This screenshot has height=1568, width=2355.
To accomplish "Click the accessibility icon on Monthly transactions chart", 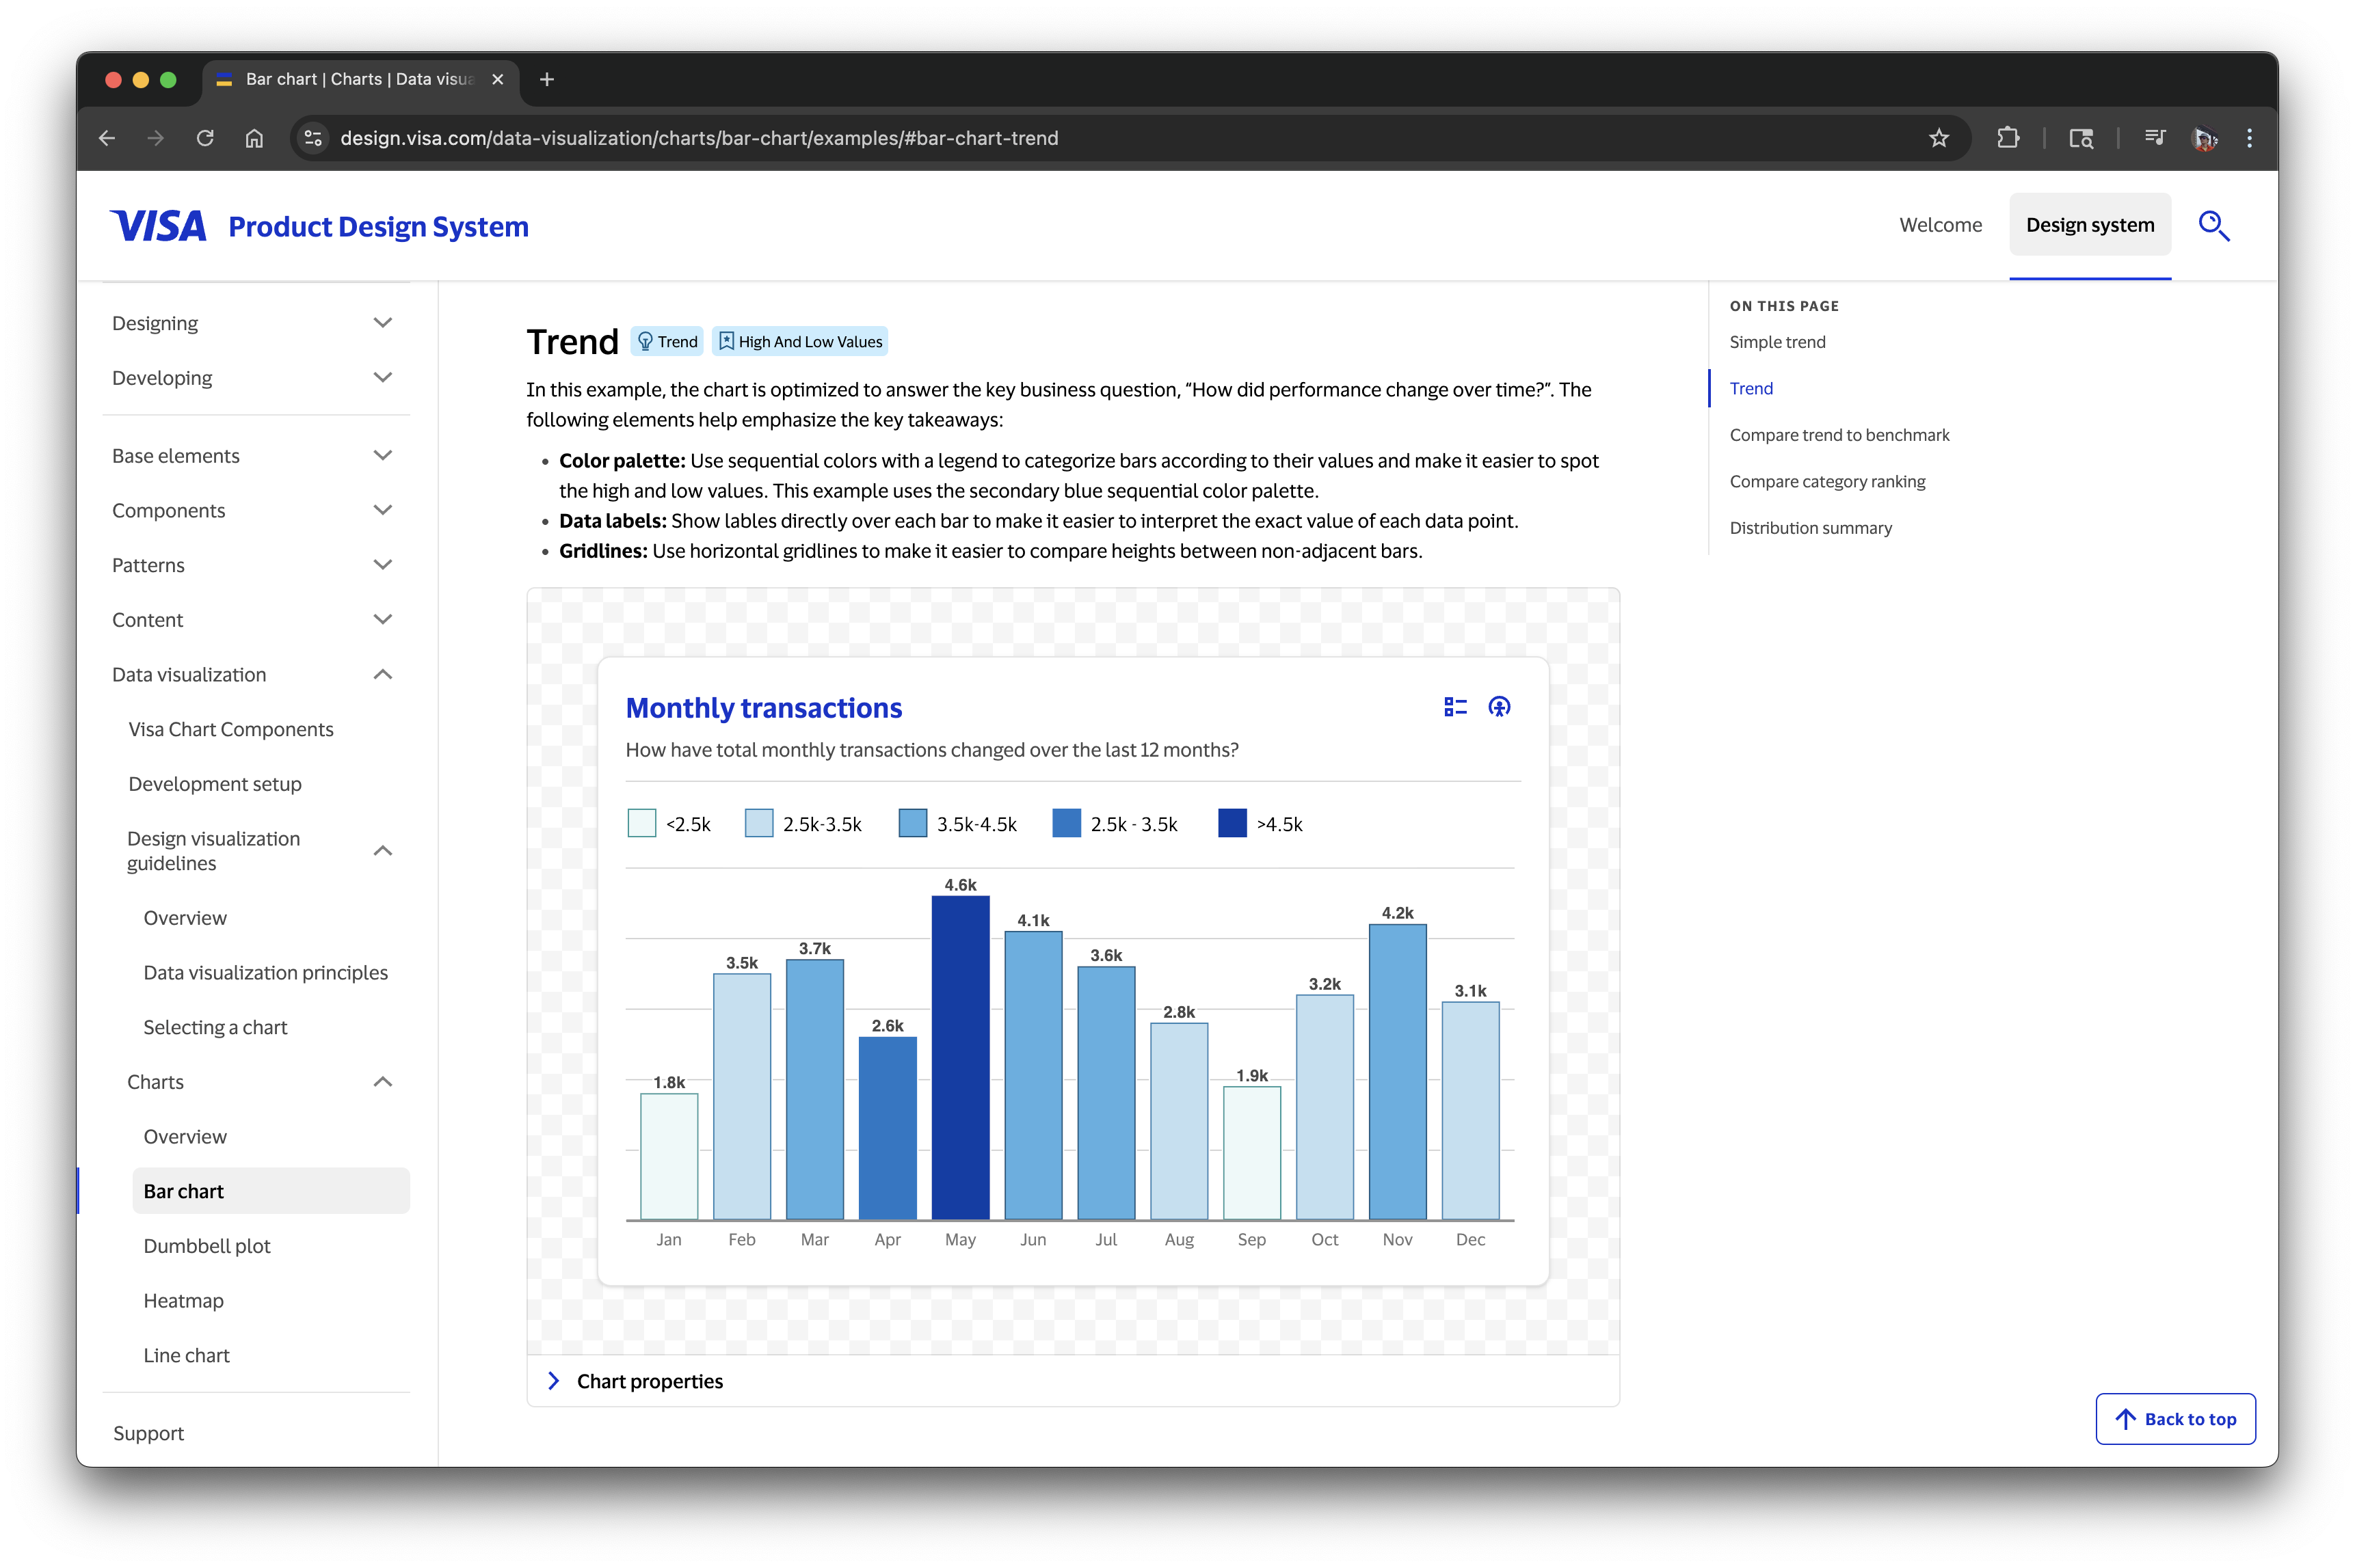I will coord(1499,707).
